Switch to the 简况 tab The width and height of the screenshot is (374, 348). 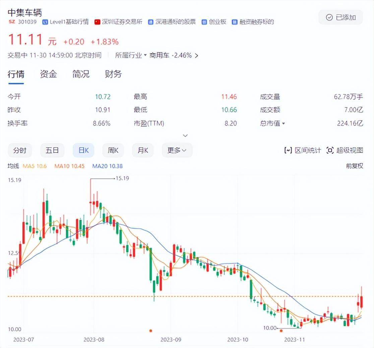coord(81,74)
